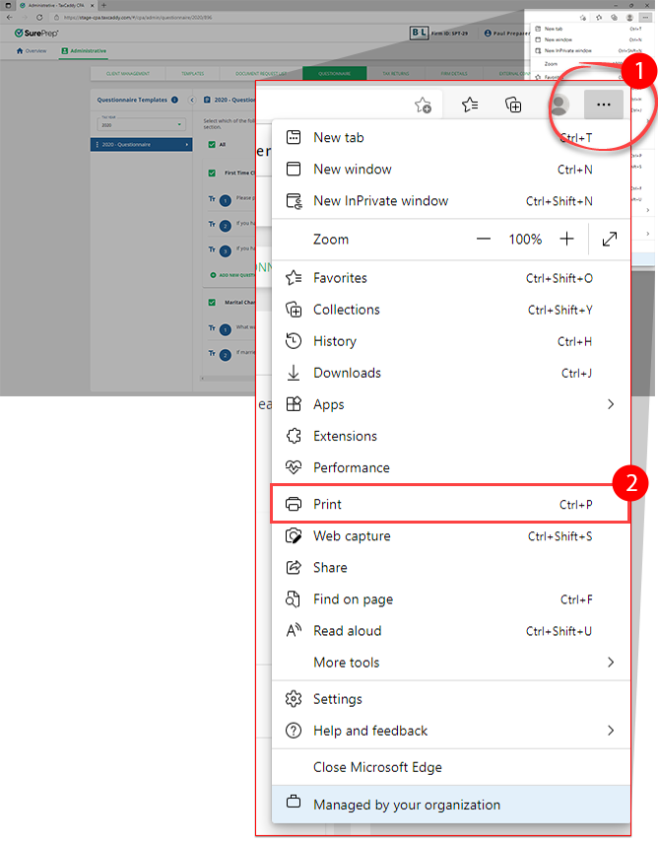
Task: Select Print in the menu
Action: [451, 505]
